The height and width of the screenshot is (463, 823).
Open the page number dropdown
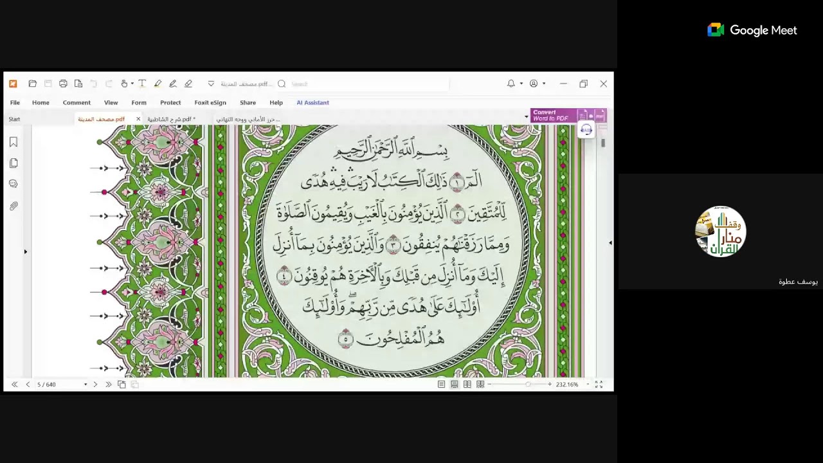85,385
